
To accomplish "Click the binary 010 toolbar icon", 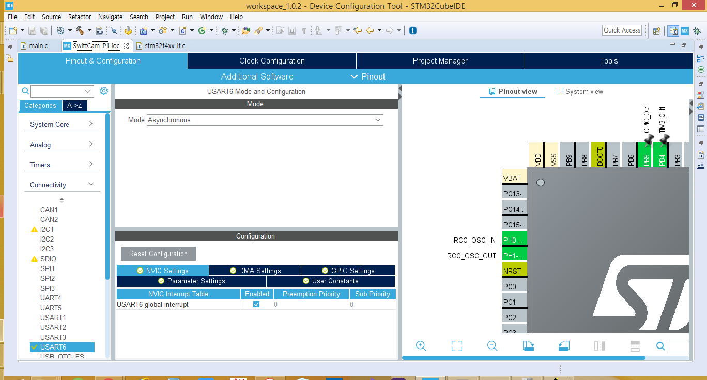I will [x=99, y=30].
